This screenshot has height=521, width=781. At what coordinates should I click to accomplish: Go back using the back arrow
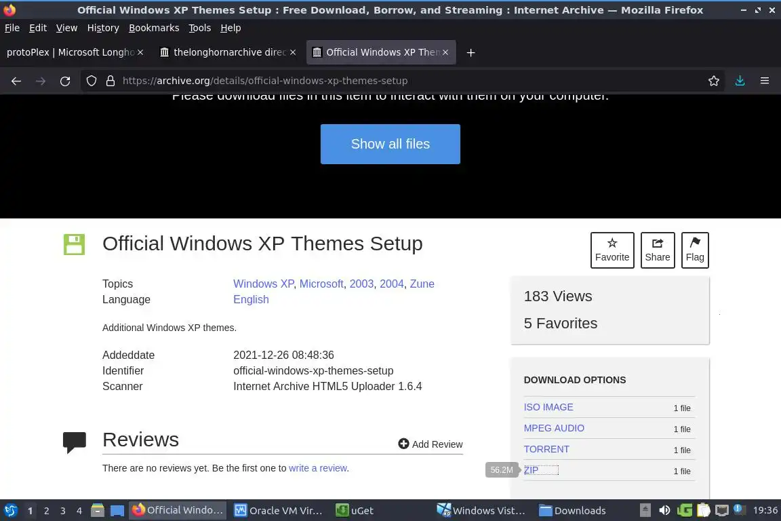click(x=16, y=81)
